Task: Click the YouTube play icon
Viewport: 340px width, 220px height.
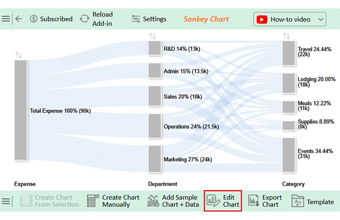Action: pos(262,19)
